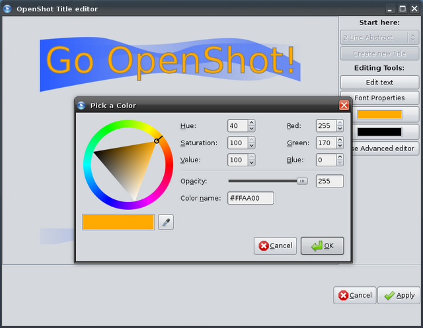Screen dimensions: 423x328
Task: Decrease the Red value with down arrow
Action: [340, 129]
